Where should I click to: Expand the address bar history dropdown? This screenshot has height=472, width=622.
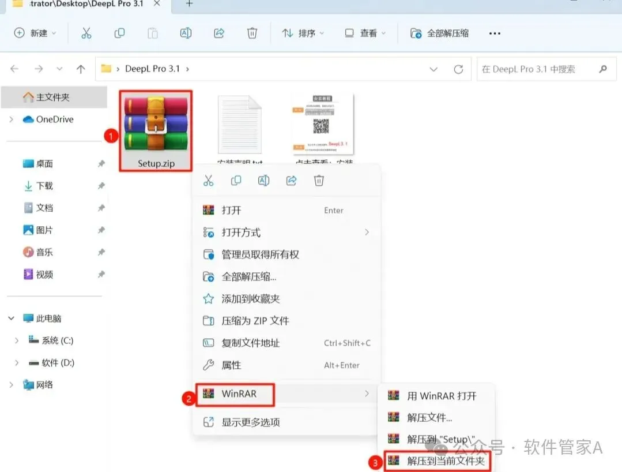tap(433, 69)
